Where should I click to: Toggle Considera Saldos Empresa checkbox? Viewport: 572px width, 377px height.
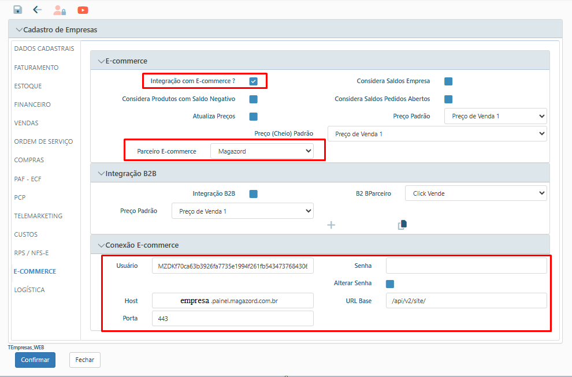(448, 81)
